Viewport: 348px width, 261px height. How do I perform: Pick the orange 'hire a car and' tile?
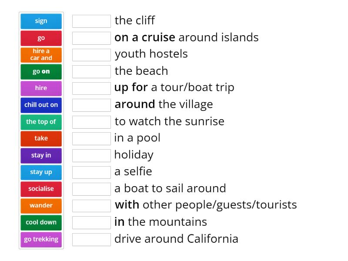[x=41, y=55]
